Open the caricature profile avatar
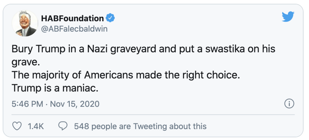This screenshot has height=140, width=309. 25,23
